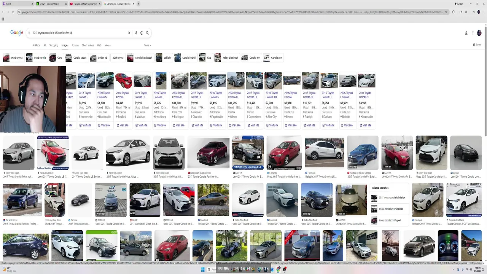Visit site for $7,000 2010 Corolla XLE
The image size is (487, 274).
coord(273,125)
